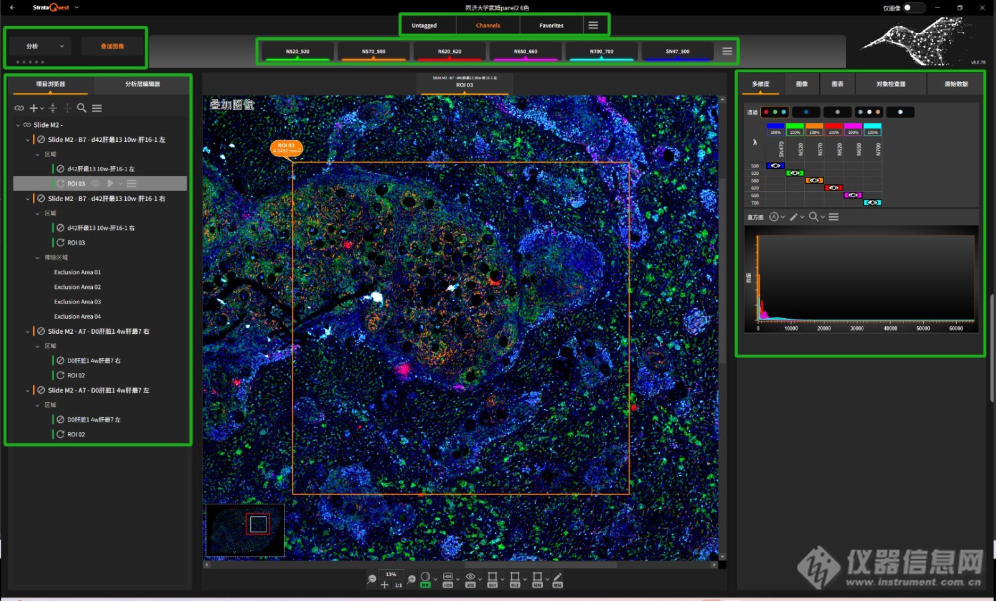Click the plus add icon in project browser
Screen dimensions: 996x601
34,108
